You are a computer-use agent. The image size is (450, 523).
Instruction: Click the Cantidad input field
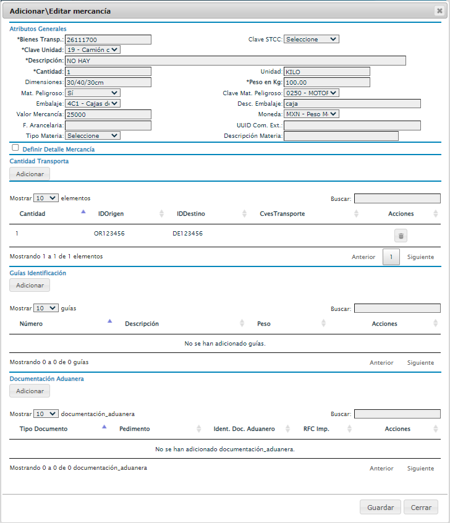[108, 72]
